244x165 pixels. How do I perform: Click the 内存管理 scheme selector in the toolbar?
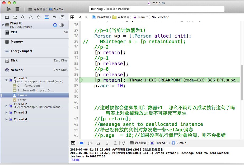coord(37,9)
